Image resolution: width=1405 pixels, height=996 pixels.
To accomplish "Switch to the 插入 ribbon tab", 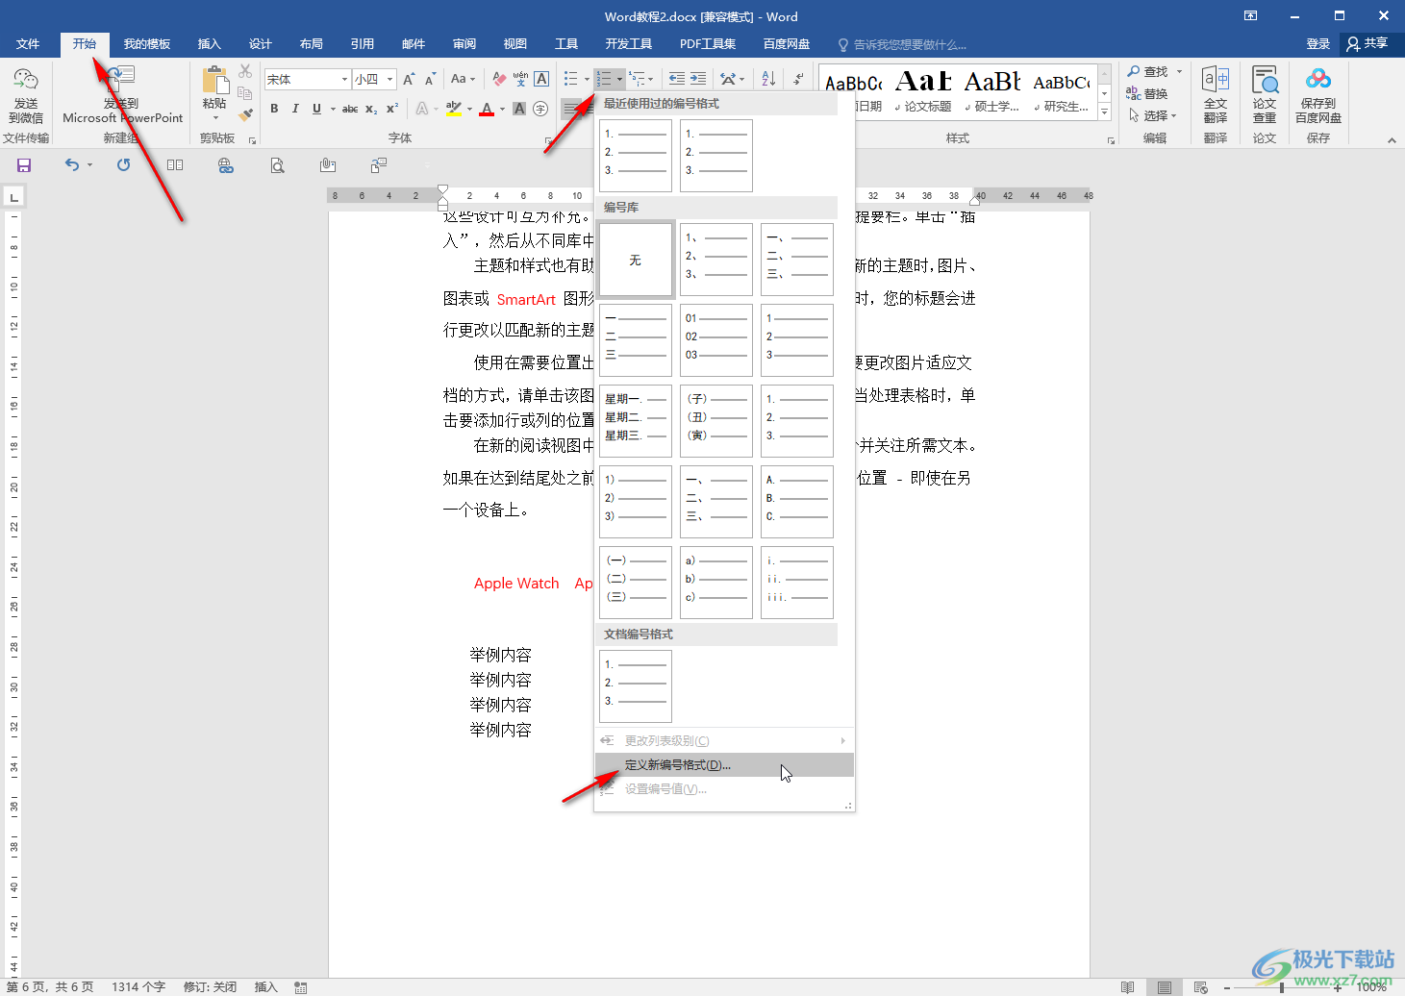I will click(209, 44).
